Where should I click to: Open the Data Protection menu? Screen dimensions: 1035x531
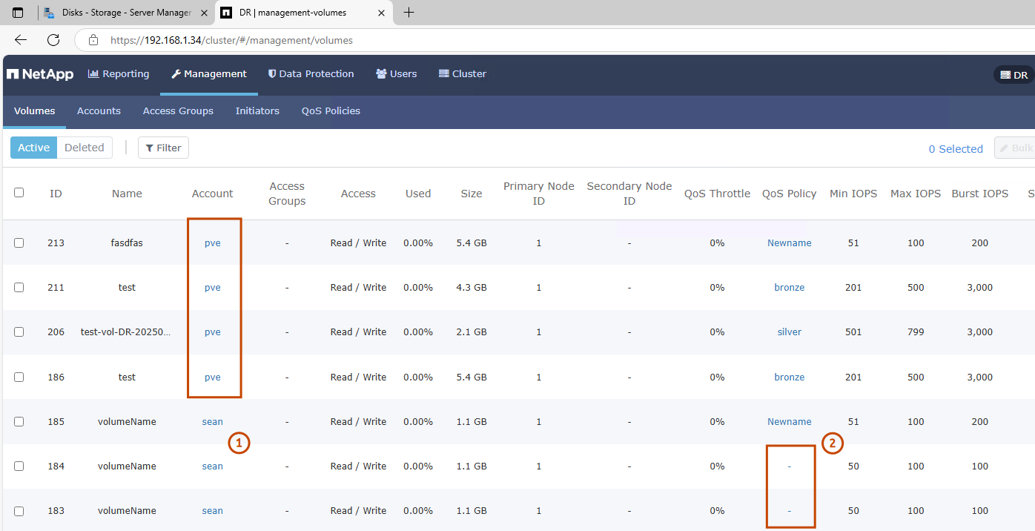(x=311, y=74)
